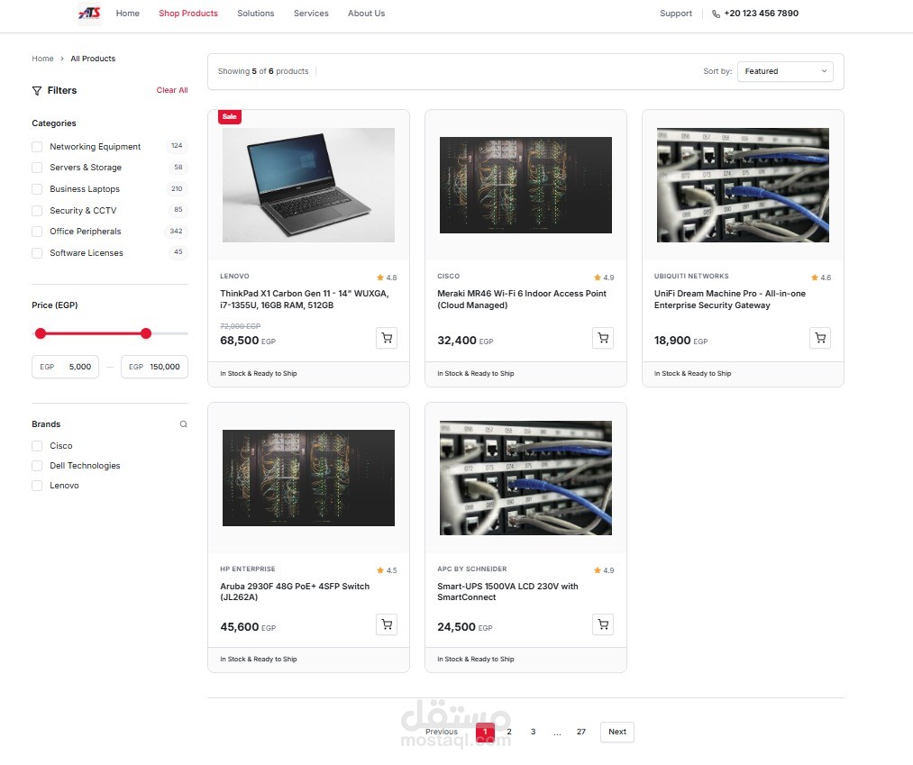Open the Solutions menu item
This screenshot has width=913, height=765.
pos(256,14)
